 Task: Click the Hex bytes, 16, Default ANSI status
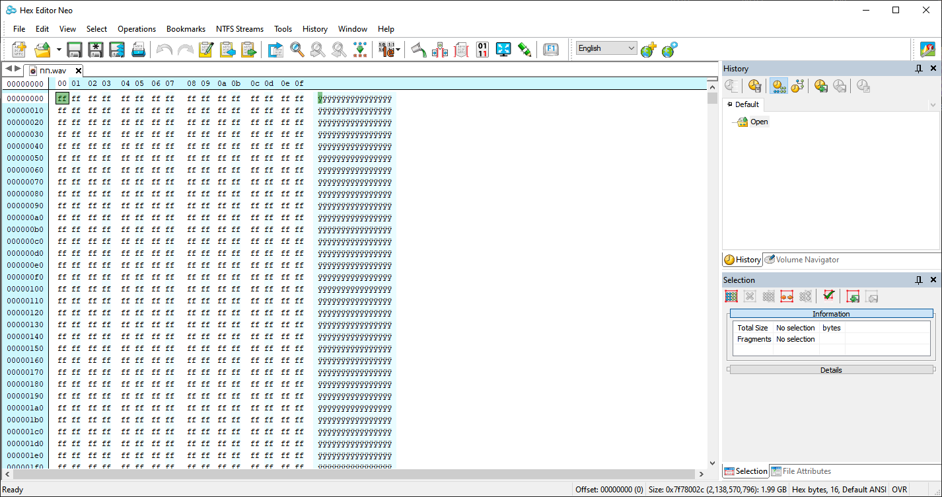point(839,490)
